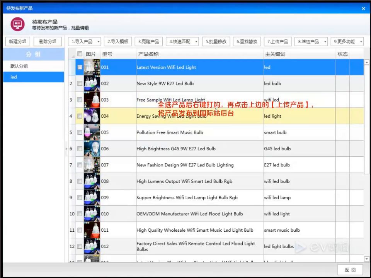Image resolution: width=371 pixels, height=278 pixels.
Task: Click the thumbnail image for product 009
Action: click(92, 197)
